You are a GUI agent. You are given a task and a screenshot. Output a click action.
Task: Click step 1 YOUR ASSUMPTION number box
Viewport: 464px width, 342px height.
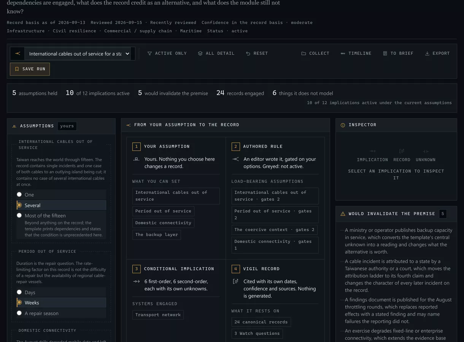click(x=136, y=147)
